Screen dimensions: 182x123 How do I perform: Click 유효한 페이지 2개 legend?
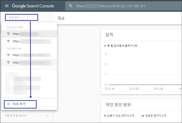point(154,116)
